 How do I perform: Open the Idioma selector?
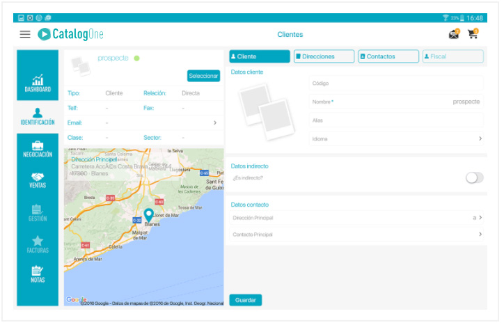coord(396,138)
